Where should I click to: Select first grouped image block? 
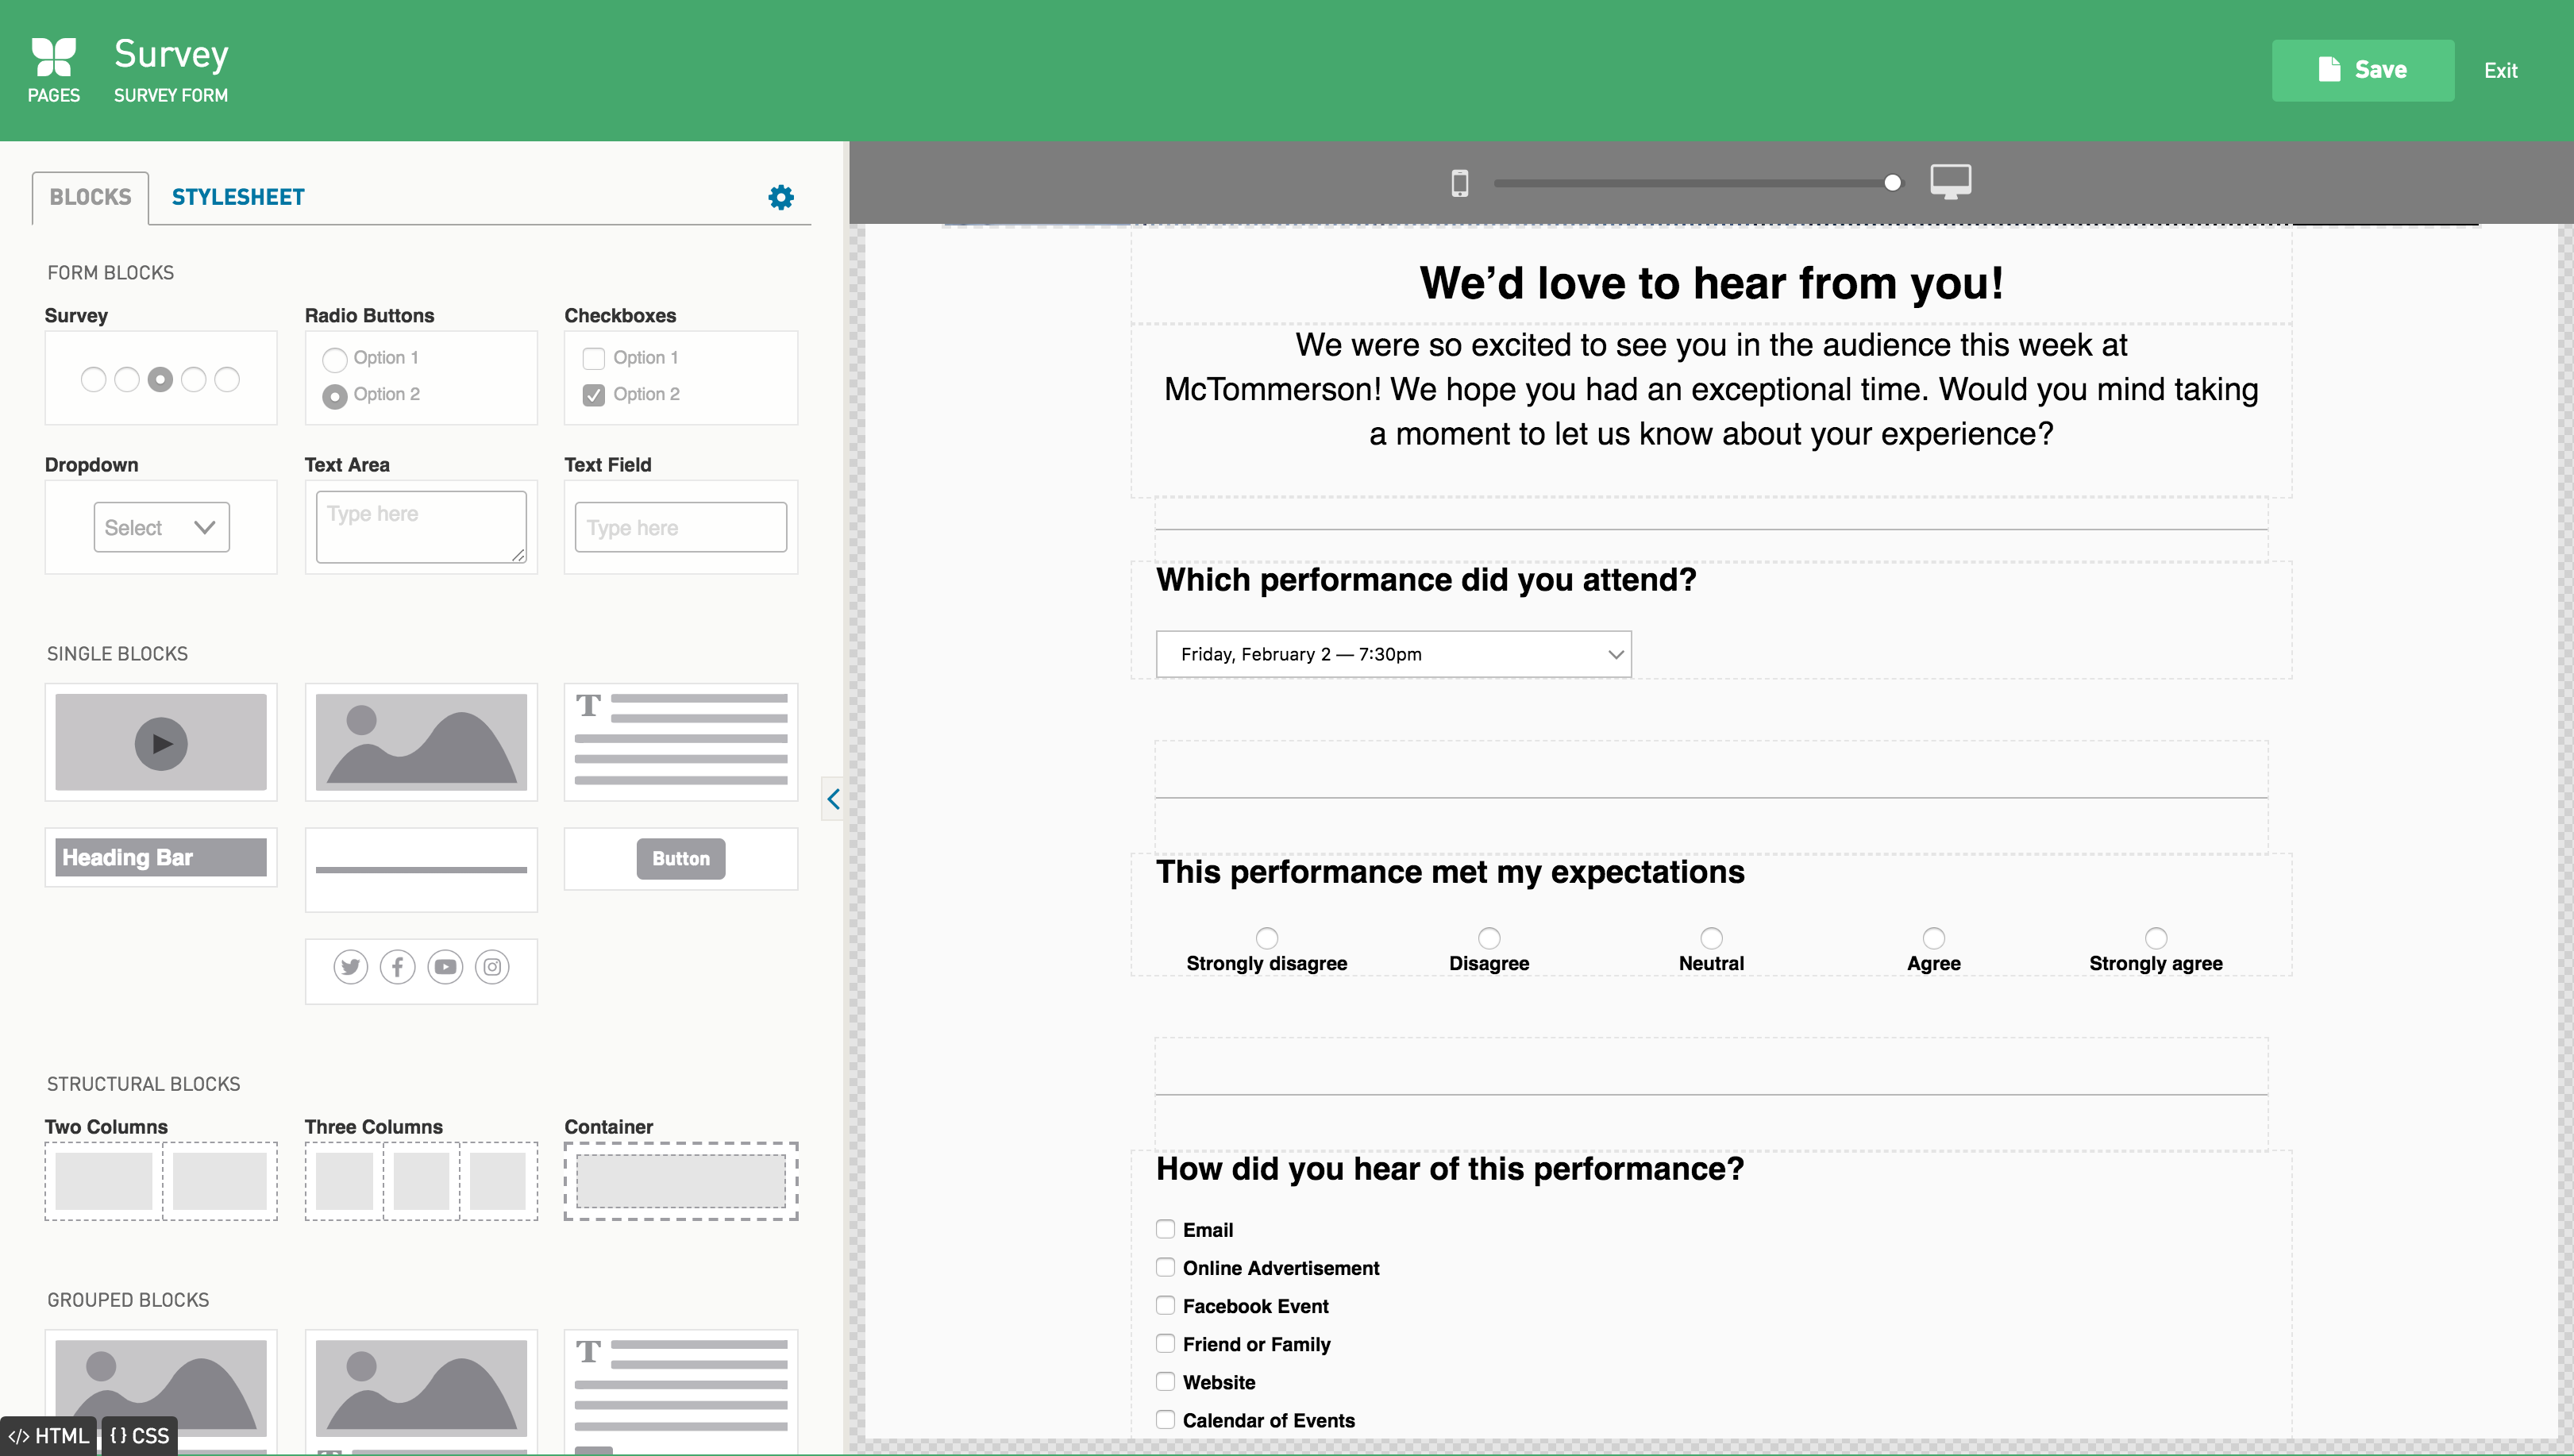[x=160, y=1390]
